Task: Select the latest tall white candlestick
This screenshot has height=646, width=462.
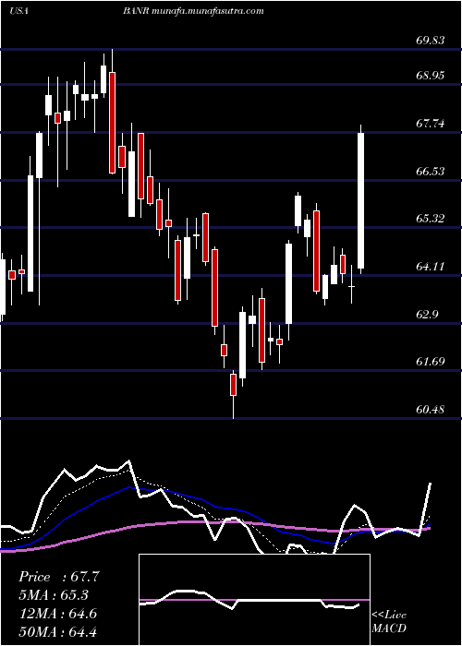Action: click(x=361, y=200)
